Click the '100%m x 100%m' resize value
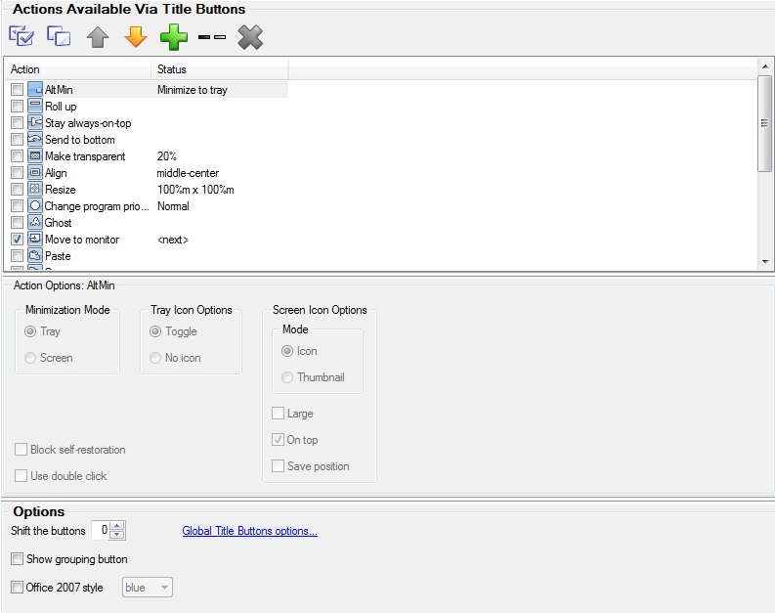This screenshot has width=775, height=613. pos(195,190)
